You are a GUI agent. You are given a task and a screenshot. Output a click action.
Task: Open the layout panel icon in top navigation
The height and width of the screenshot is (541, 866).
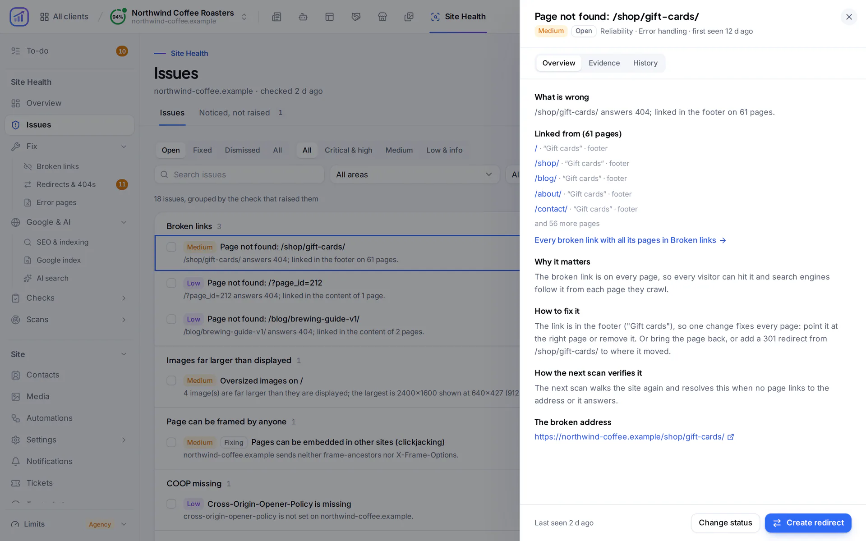coord(330,17)
